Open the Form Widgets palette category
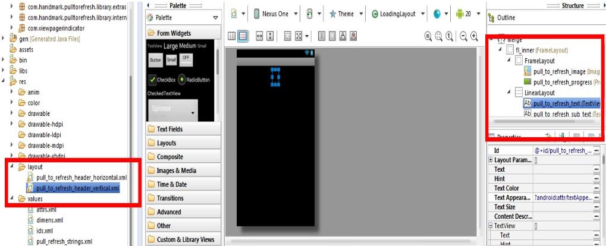606x246 pixels. pos(184,33)
